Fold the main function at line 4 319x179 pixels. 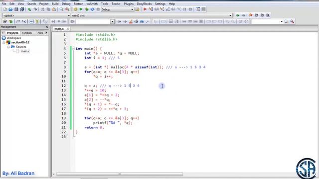[x=73, y=49]
